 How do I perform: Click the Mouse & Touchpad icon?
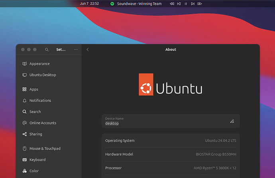click(x=25, y=148)
